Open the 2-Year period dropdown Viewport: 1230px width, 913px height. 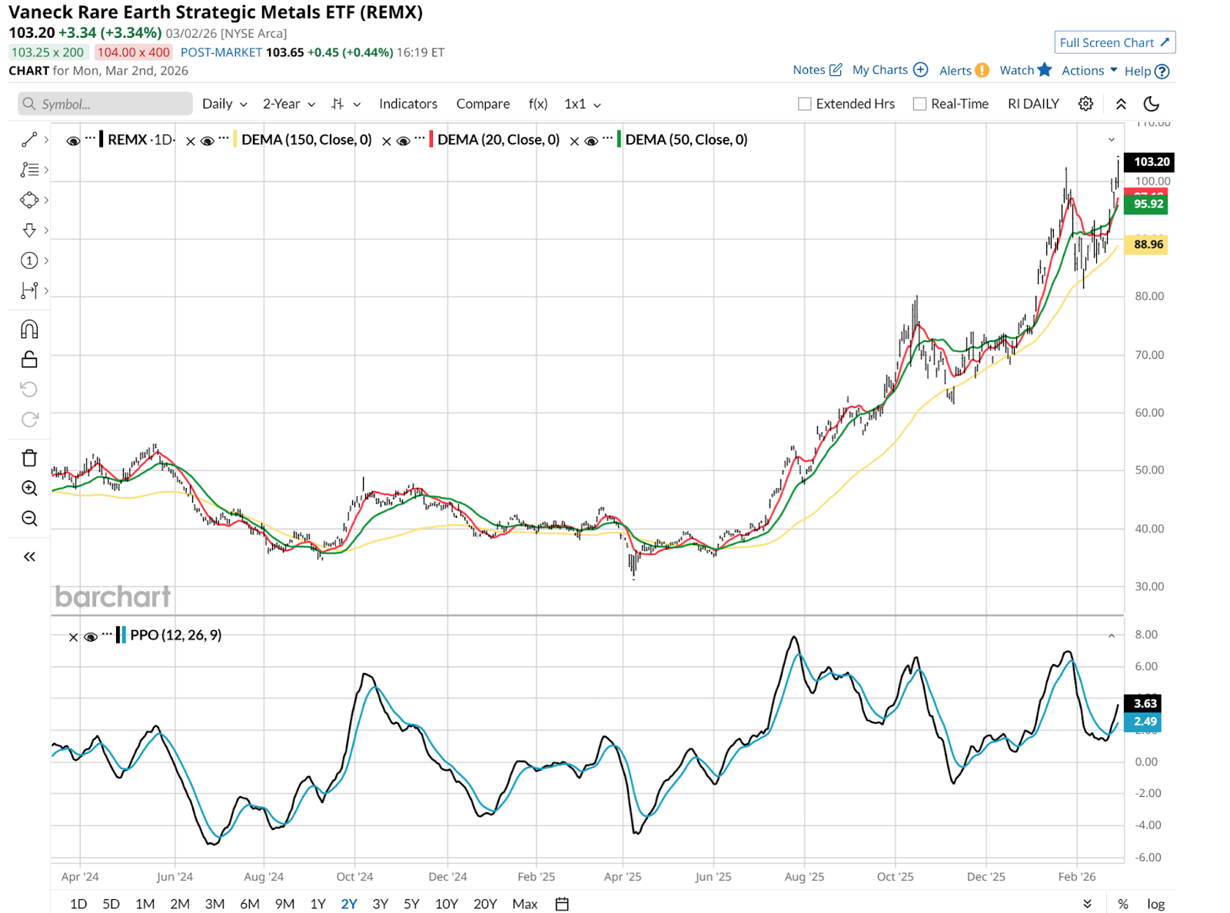(x=289, y=104)
